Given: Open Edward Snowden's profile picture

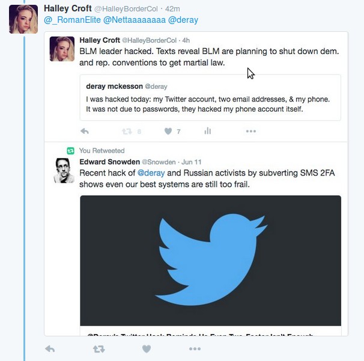Looking at the screenshot, I should 64,171.
